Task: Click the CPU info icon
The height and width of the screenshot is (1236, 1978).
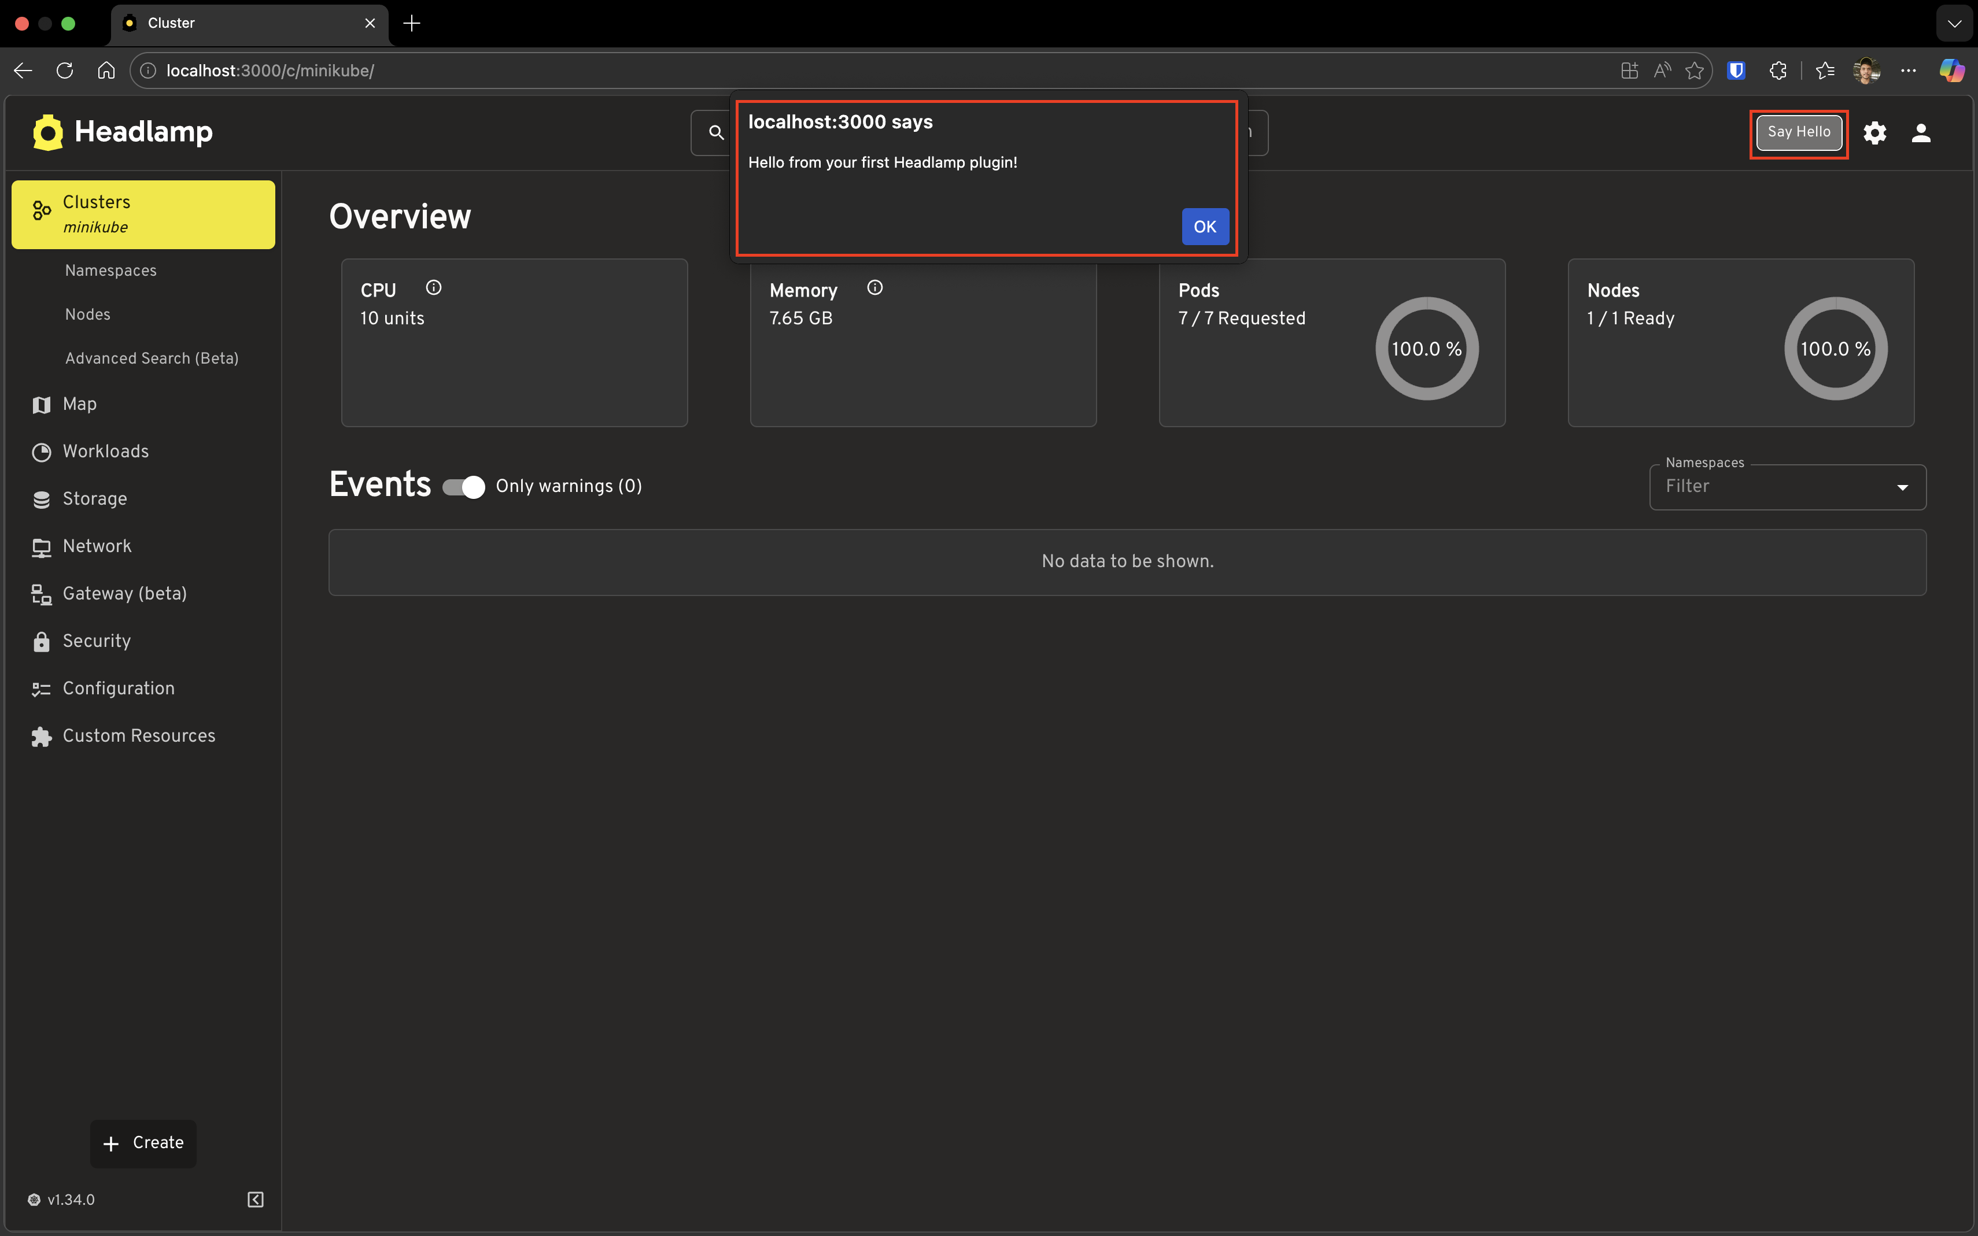Action: (x=434, y=287)
